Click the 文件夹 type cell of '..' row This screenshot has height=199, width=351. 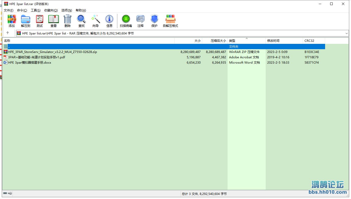(x=234, y=46)
